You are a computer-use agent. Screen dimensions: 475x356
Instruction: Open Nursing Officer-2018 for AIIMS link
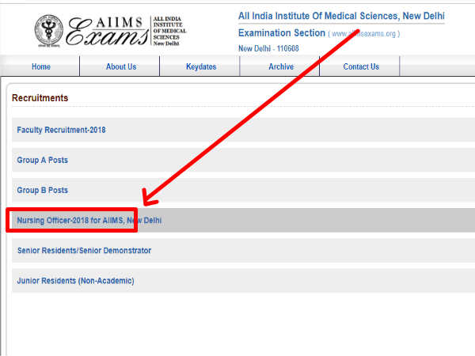[89, 220]
